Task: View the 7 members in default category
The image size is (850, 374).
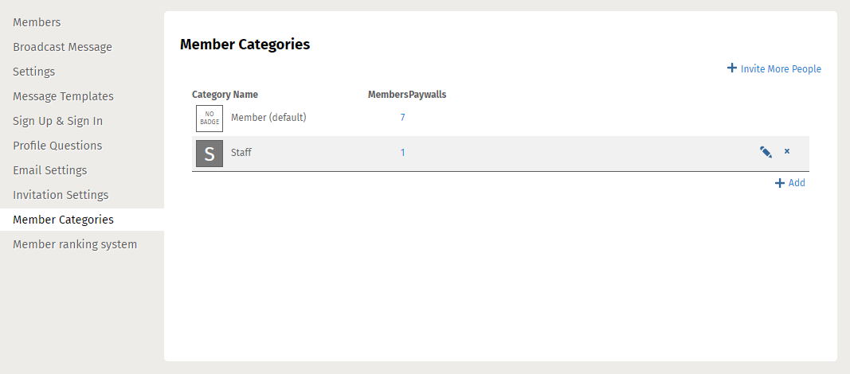Action: click(402, 117)
